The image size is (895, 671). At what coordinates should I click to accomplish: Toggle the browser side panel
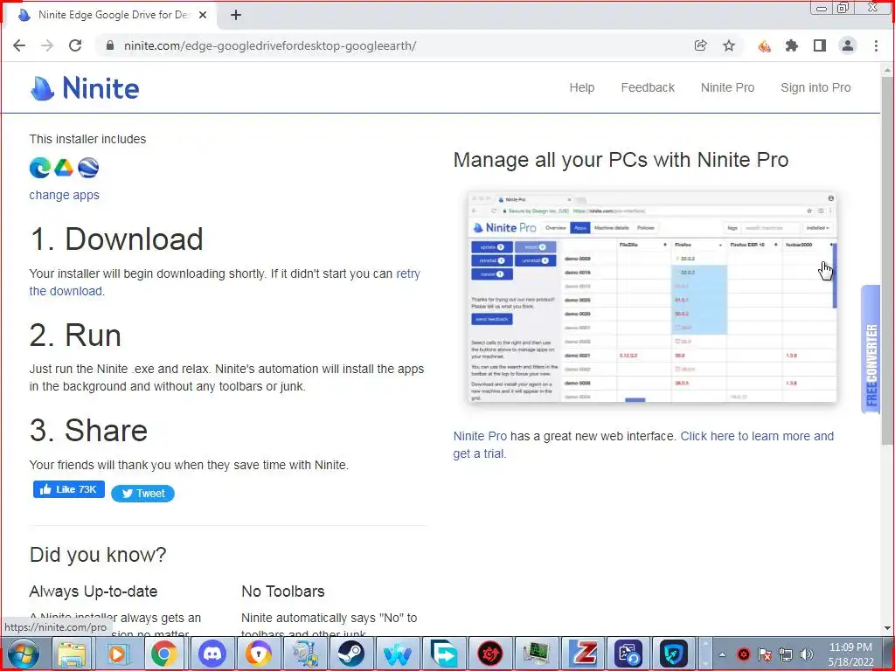820,45
